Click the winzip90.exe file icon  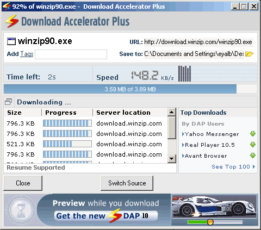point(11,41)
